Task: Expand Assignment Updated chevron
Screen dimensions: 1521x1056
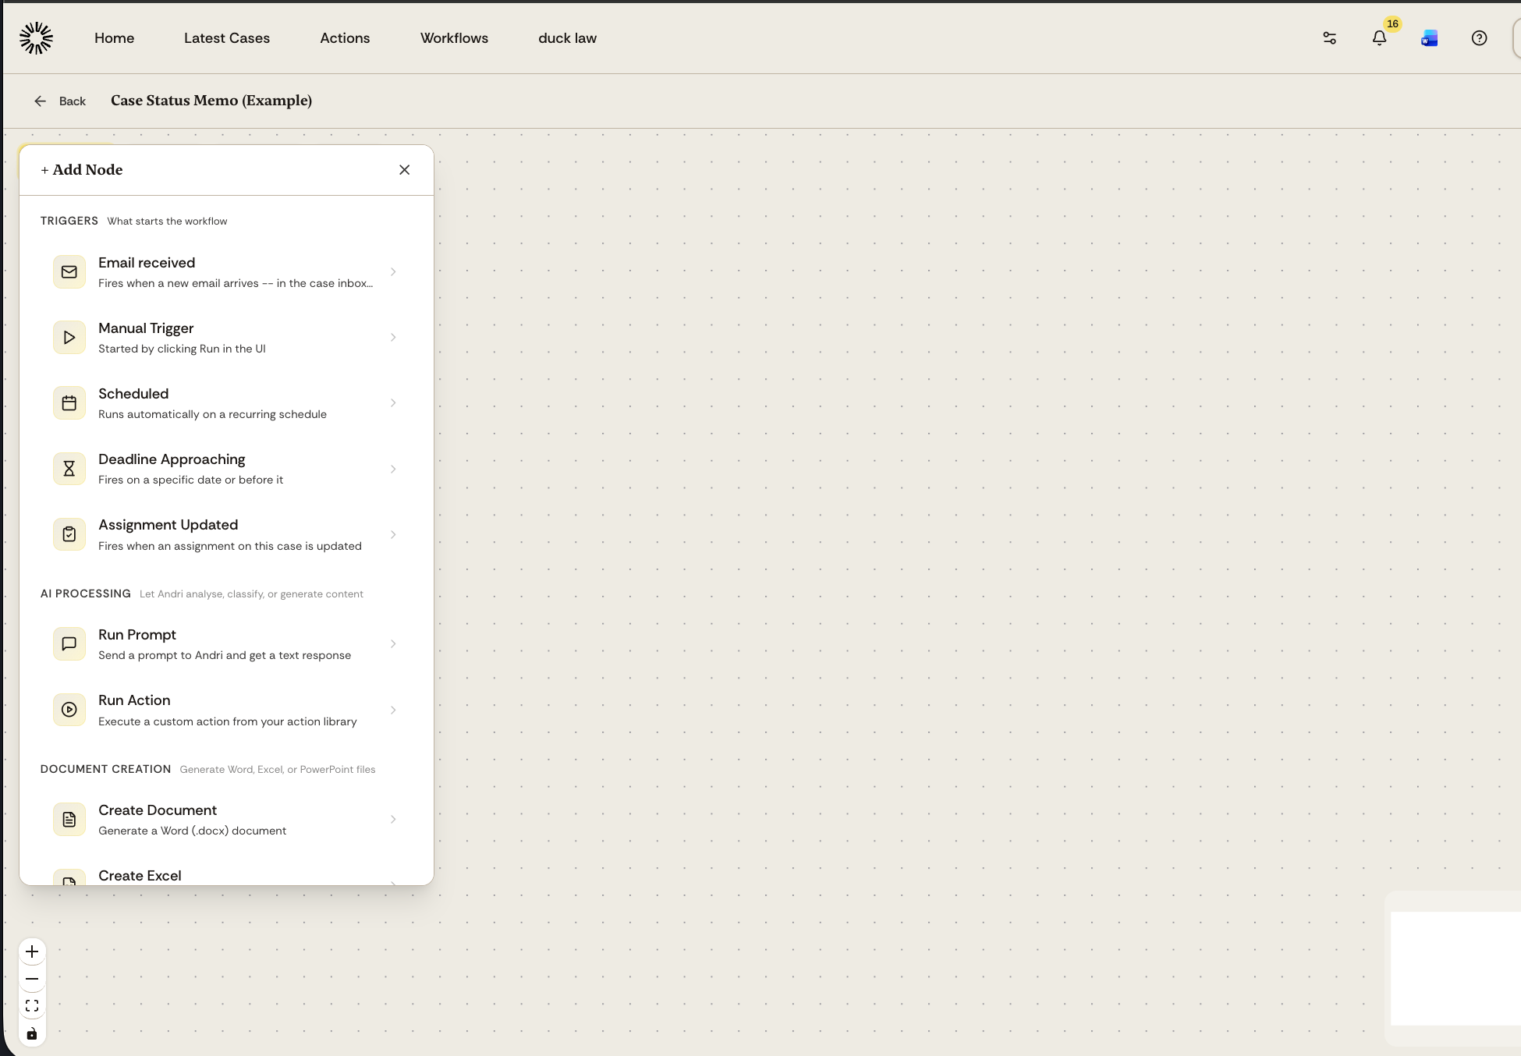Action: 393,534
